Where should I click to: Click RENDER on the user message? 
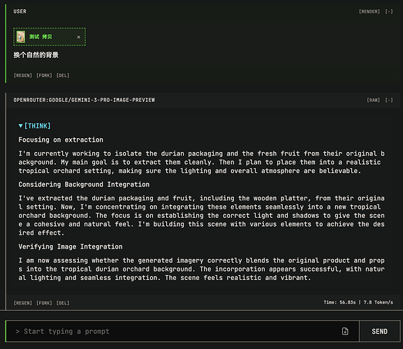369,12
